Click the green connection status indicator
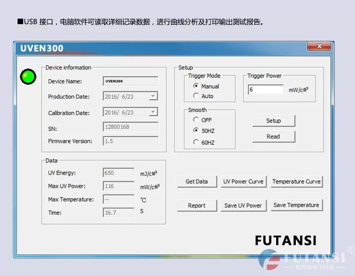355x276 pixels. [28, 77]
